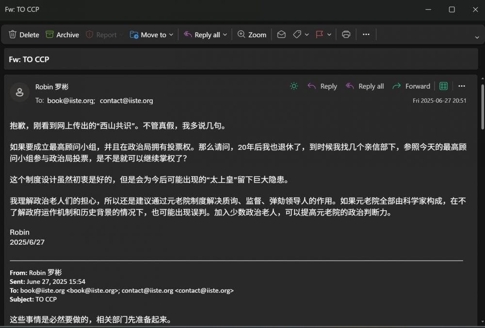Open the toolbar Reply all dropdown arrow
485x328 pixels.
pyautogui.click(x=225, y=35)
